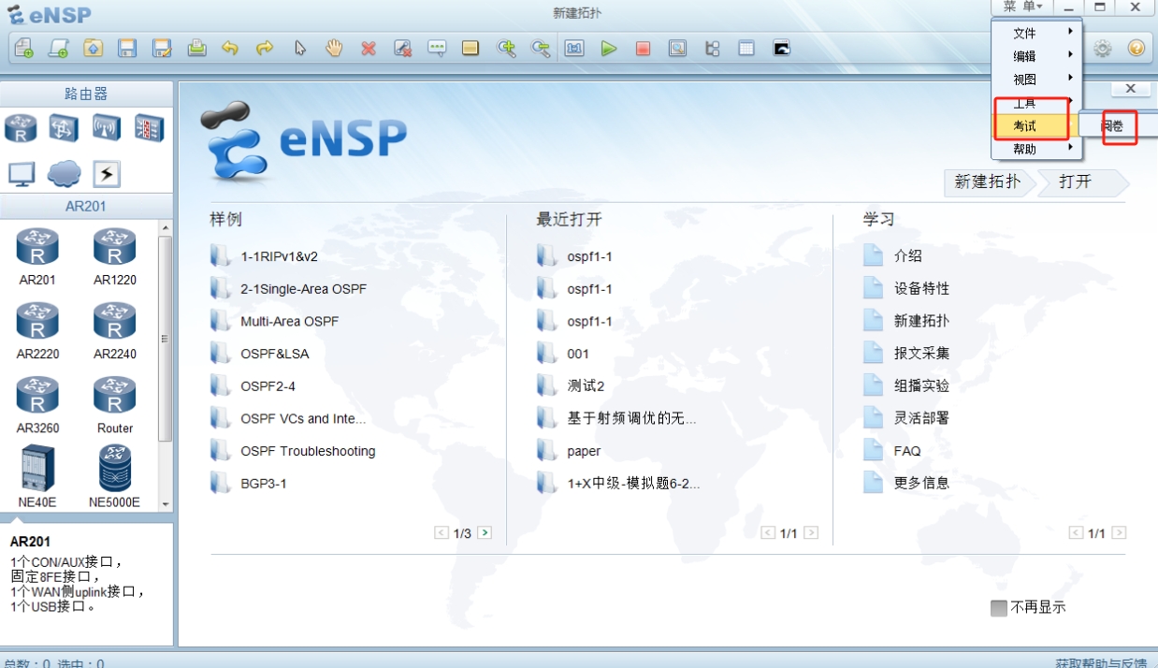Select the Cloud device category icon

tap(64, 173)
